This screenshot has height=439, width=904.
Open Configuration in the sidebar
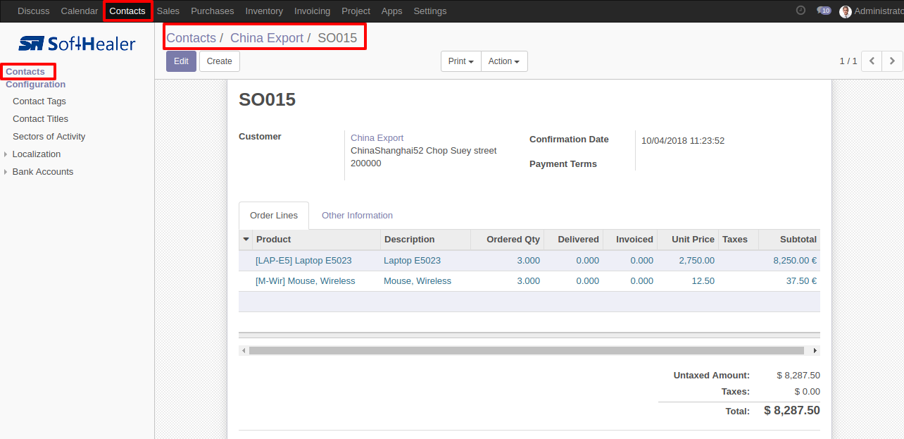(36, 85)
